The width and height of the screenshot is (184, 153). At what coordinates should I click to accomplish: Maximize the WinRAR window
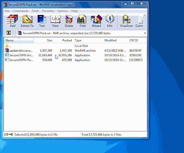tap(132, 4)
